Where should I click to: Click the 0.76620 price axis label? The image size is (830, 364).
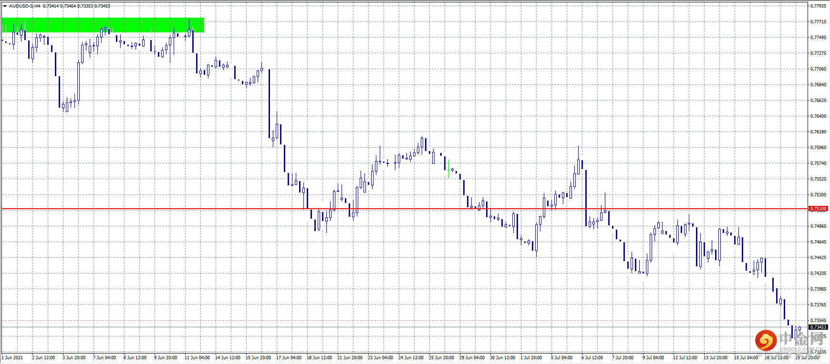[x=819, y=101]
